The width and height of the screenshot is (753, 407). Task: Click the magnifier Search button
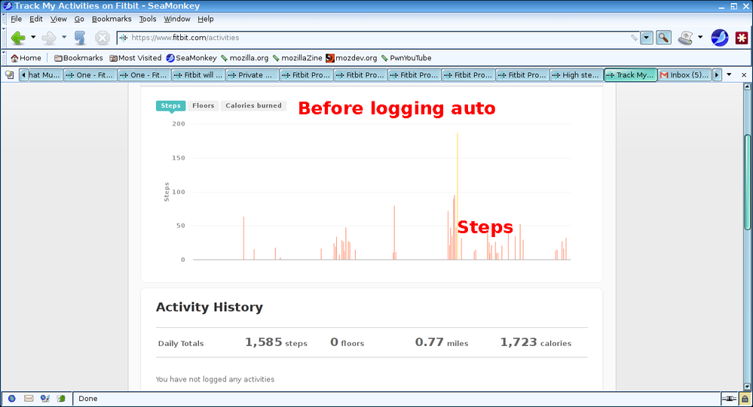click(663, 38)
